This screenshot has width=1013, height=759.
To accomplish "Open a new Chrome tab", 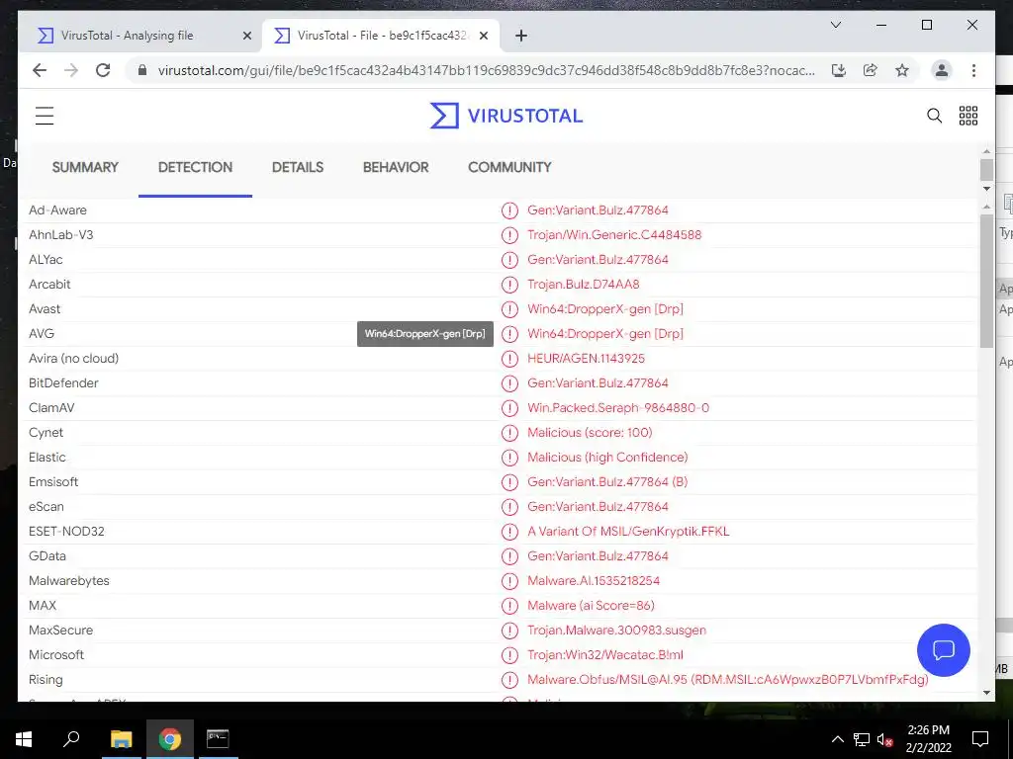I will (521, 36).
